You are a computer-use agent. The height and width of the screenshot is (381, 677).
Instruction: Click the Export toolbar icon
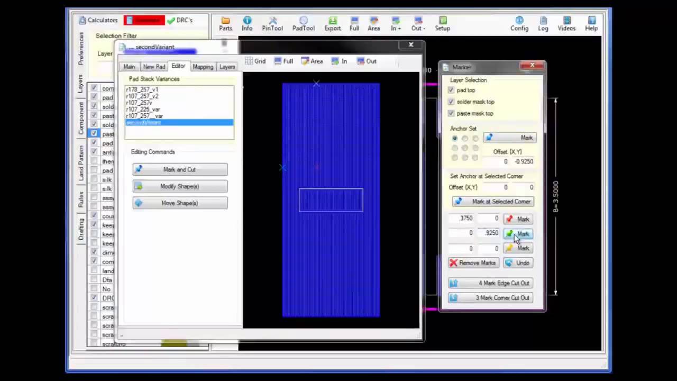point(332,24)
